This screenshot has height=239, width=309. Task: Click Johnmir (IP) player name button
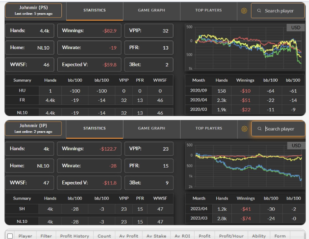coord(33,129)
